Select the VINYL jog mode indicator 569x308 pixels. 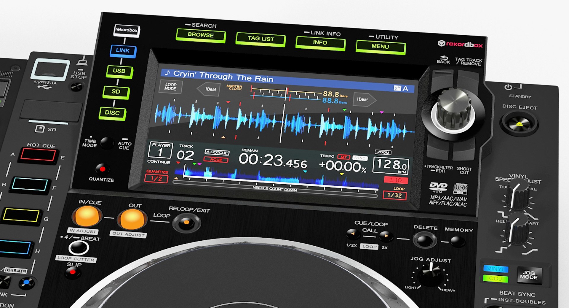pos(496,269)
